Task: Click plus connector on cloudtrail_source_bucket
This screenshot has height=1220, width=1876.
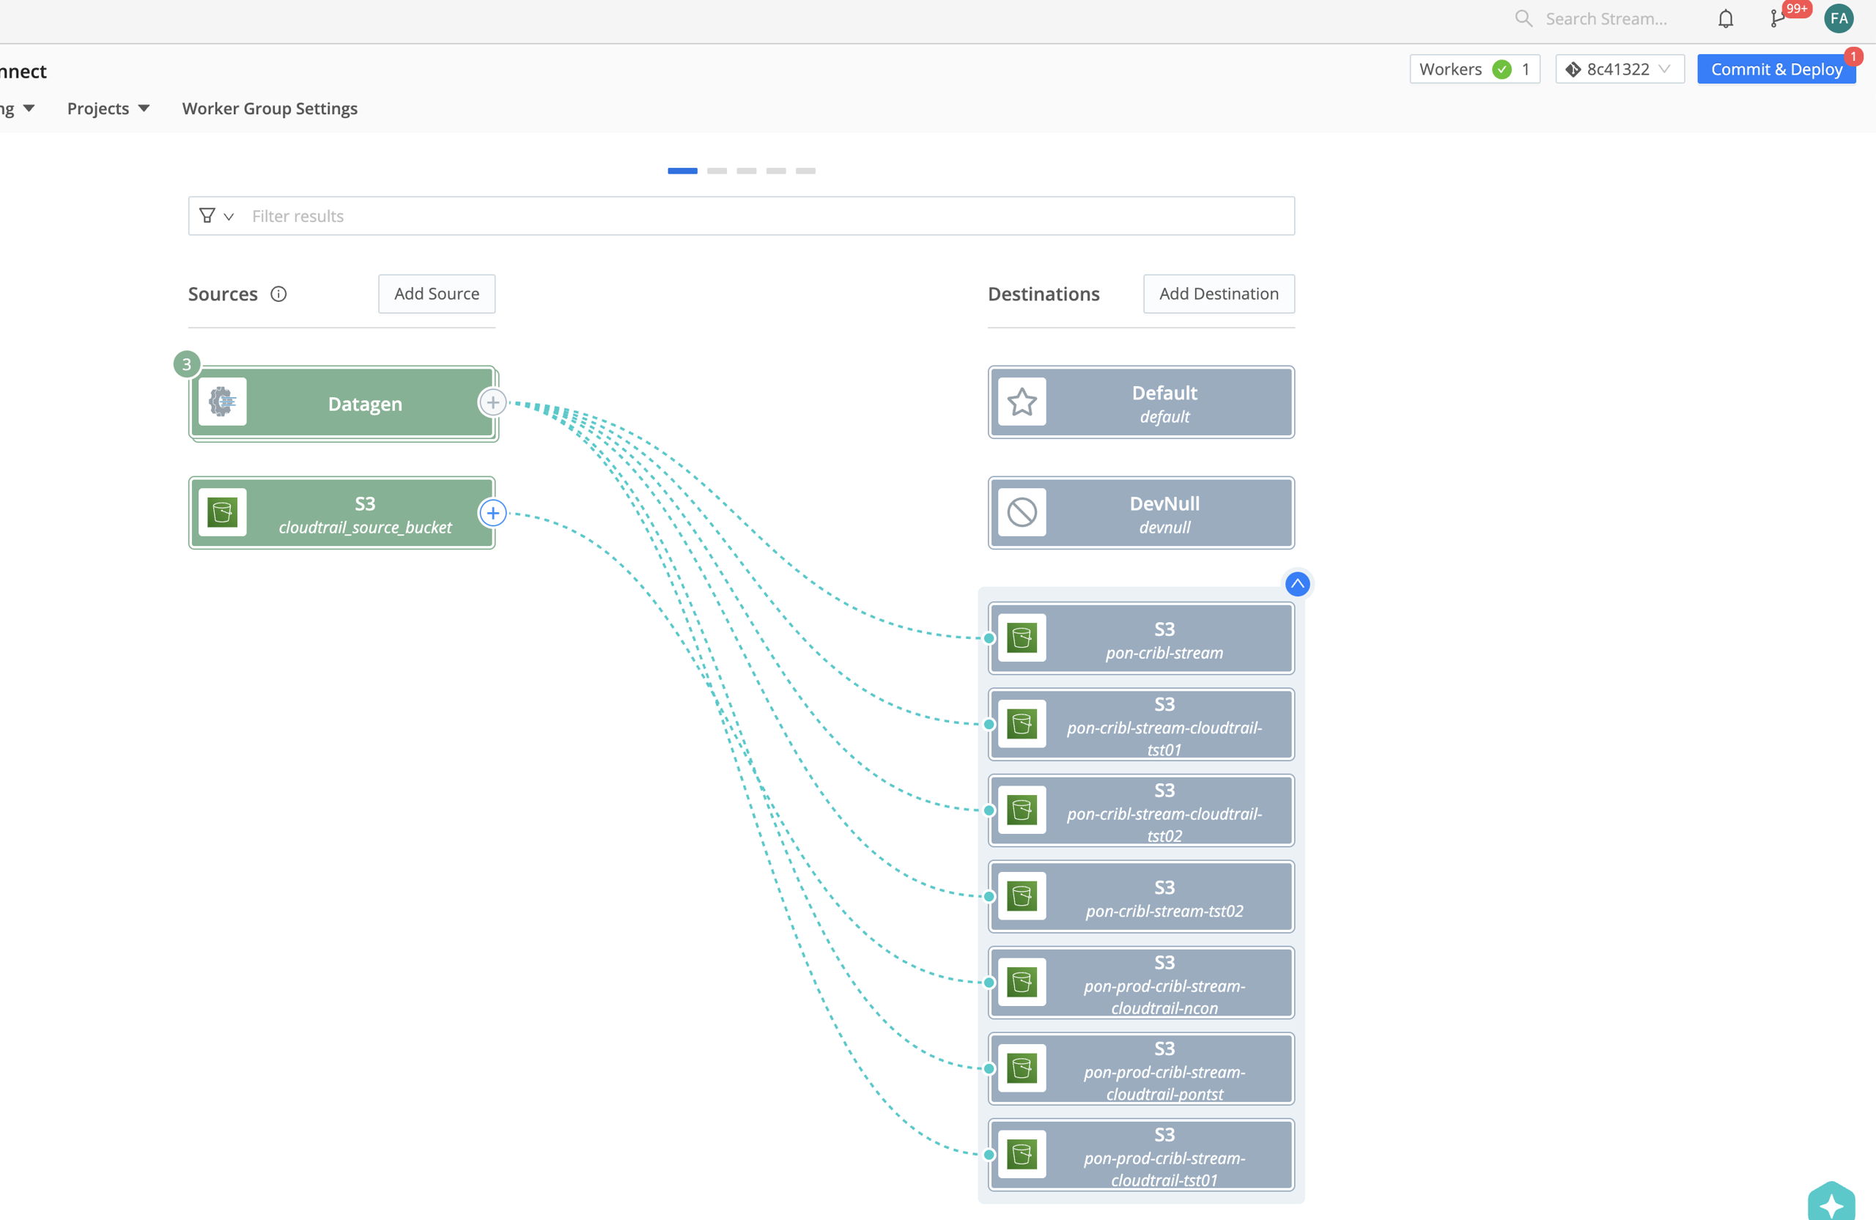Action: (492, 513)
